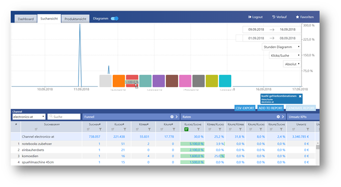Select the komoedien search term

pyautogui.click(x=30, y=156)
